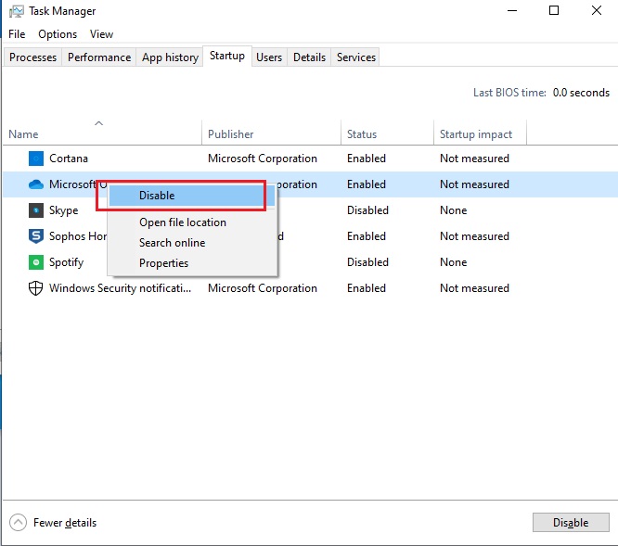Select the Spotify startup entry

point(66,262)
